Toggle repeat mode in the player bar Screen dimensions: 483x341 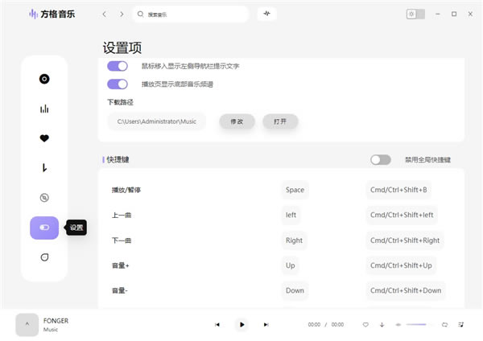tap(444, 324)
